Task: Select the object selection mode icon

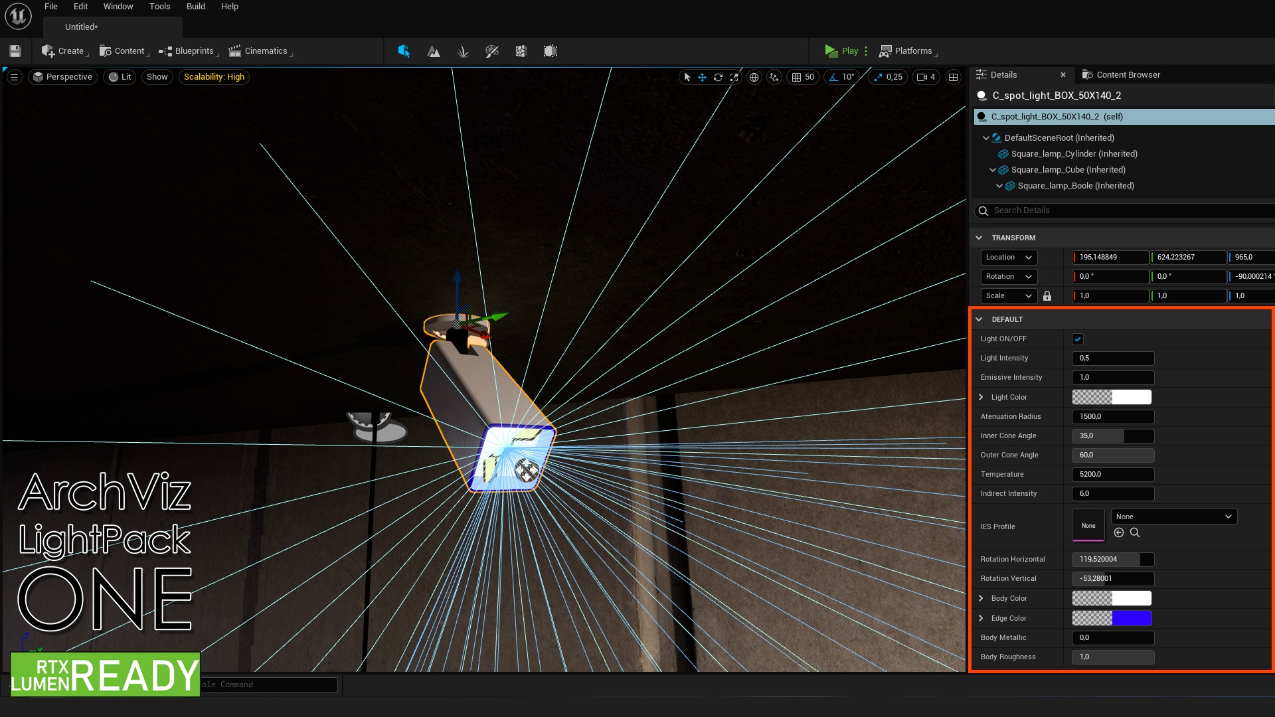Action: (x=404, y=50)
